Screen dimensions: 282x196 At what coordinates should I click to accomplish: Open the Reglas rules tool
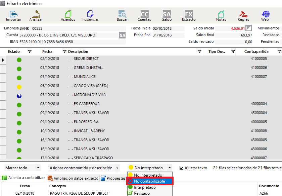[x=243, y=16]
